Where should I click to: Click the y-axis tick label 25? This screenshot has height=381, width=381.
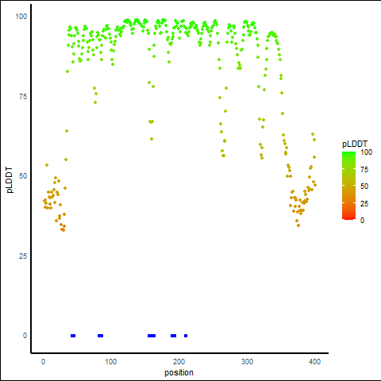click(x=23, y=256)
